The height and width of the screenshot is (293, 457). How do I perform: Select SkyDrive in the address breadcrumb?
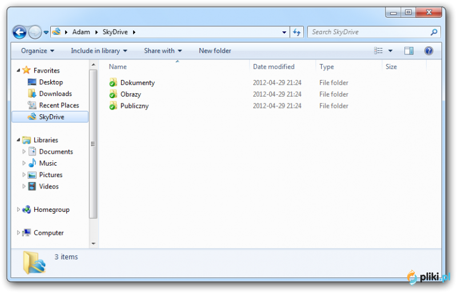pyautogui.click(x=115, y=32)
